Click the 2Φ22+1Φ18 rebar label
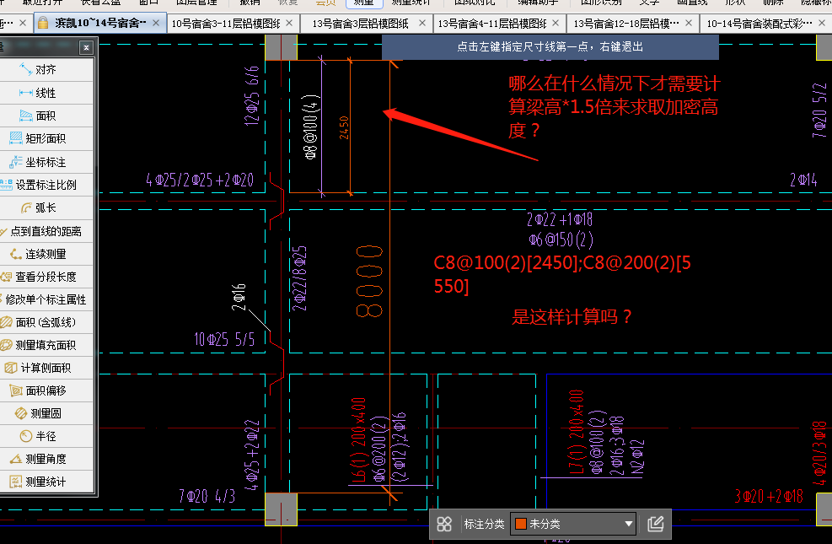 pyautogui.click(x=559, y=219)
